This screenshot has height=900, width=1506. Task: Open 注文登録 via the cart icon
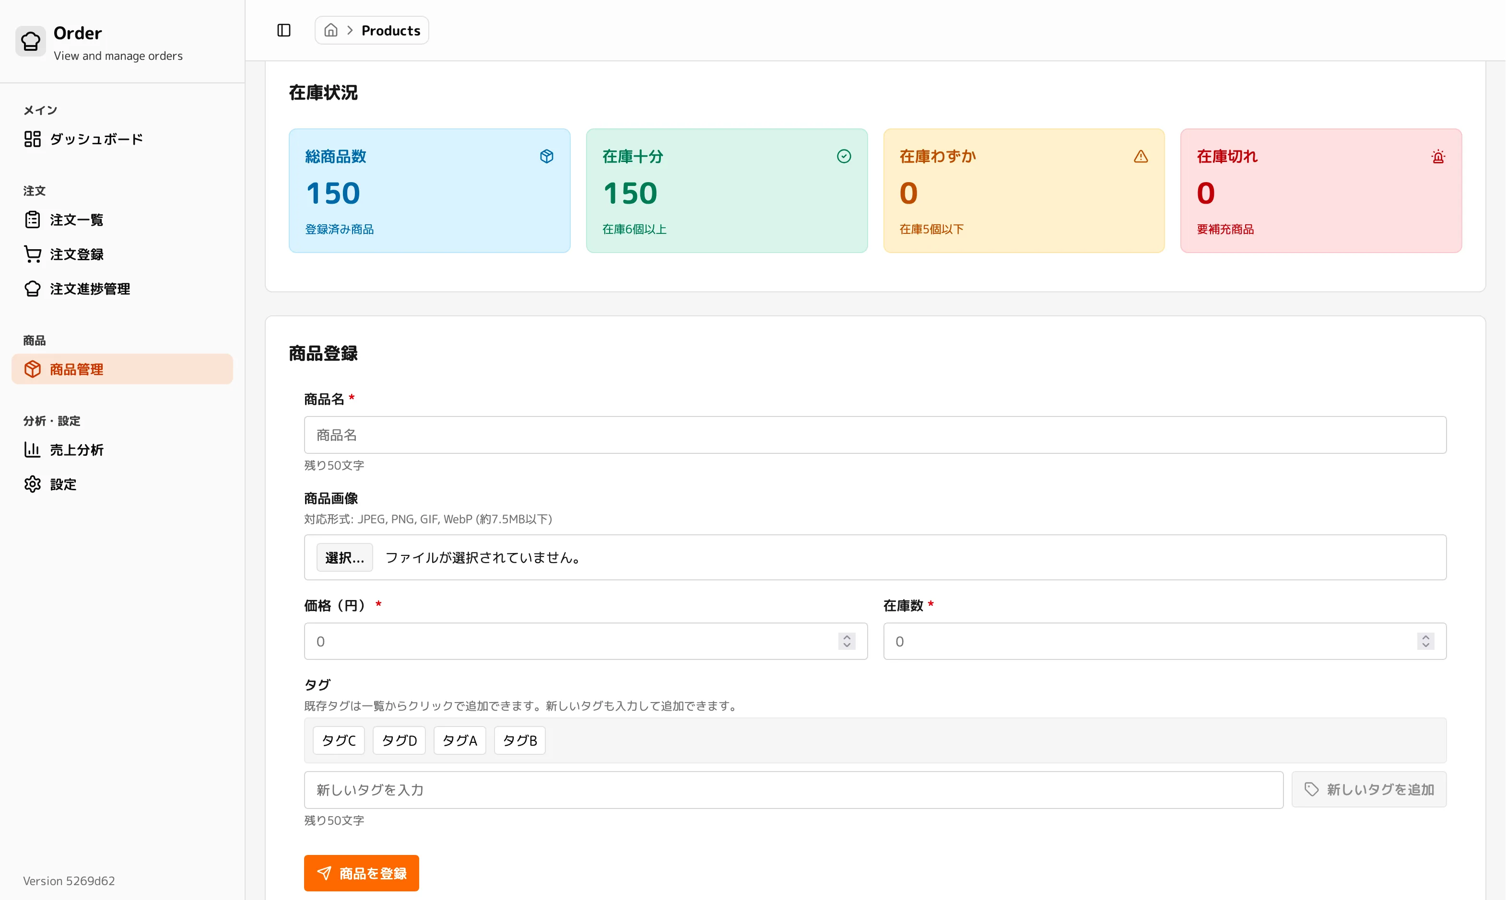32,254
